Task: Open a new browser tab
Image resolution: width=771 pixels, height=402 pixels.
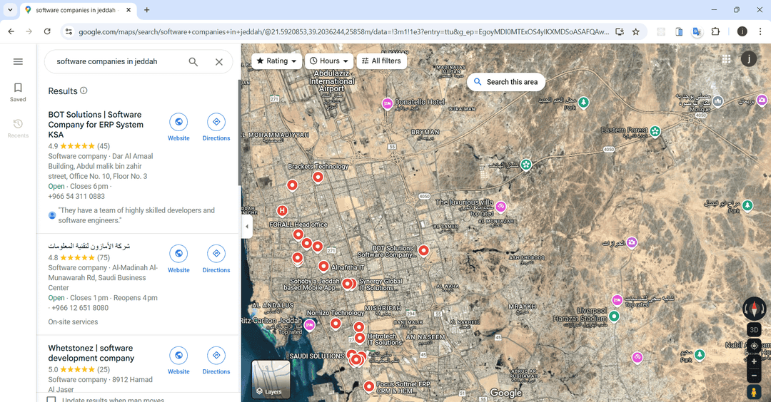Action: [x=146, y=10]
